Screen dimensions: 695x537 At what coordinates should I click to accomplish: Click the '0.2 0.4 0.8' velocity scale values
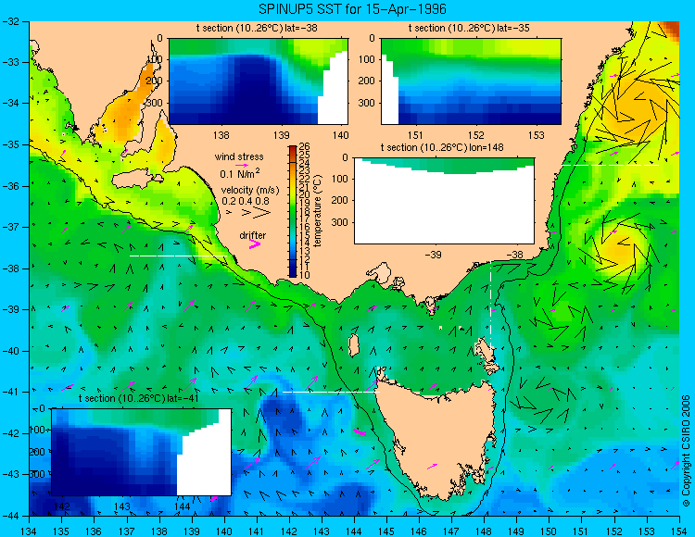pyautogui.click(x=246, y=201)
